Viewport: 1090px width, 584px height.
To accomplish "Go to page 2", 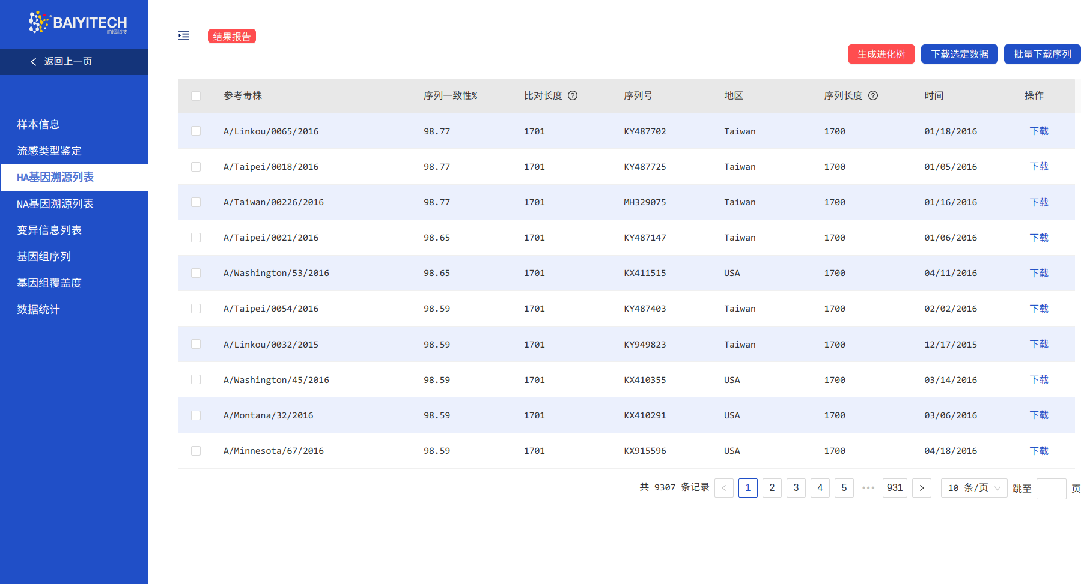I will tap(772, 488).
